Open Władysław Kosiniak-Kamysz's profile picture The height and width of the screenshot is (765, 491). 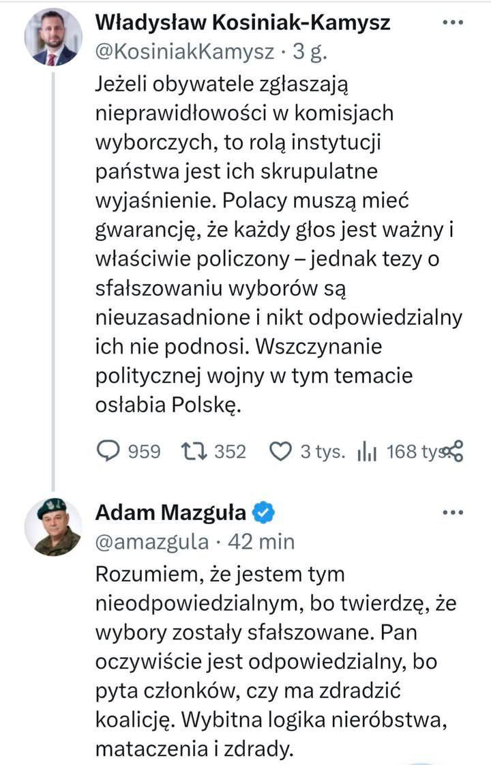[53, 38]
